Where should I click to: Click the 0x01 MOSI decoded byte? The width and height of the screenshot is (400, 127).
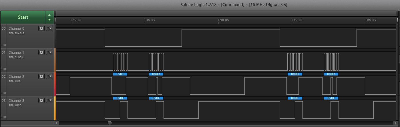point(120,74)
